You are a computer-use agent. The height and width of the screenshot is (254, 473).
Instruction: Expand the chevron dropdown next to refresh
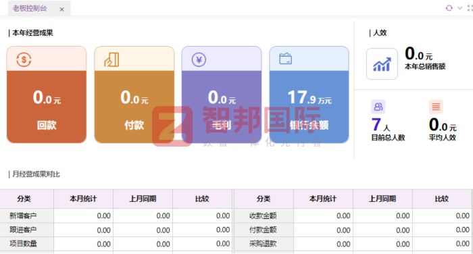tap(459, 8)
